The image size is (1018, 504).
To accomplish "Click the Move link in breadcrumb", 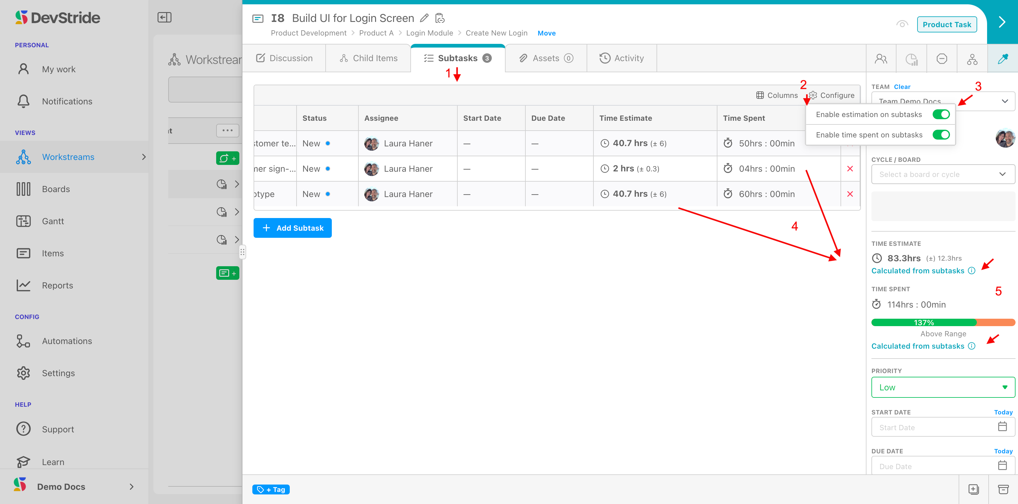I will pyautogui.click(x=546, y=33).
